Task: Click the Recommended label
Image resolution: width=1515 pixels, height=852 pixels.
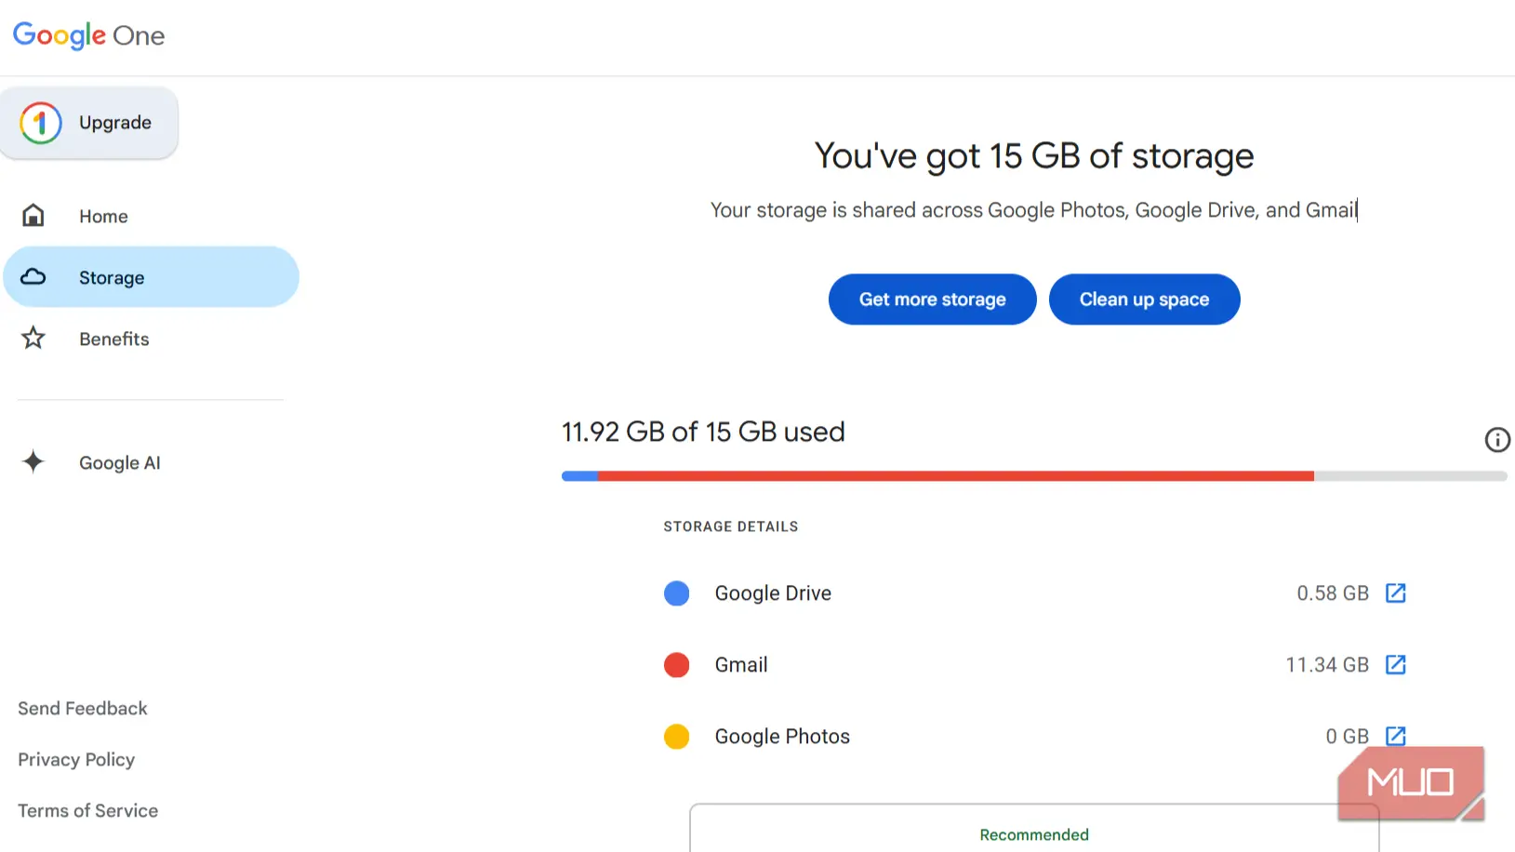Action: coord(1034,835)
